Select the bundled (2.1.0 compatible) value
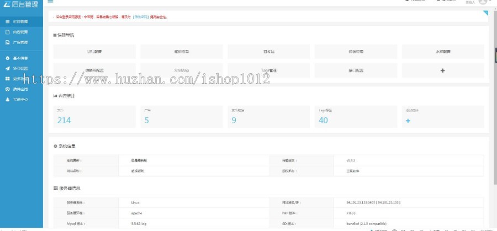Image resolution: width=497 pixels, height=231 pixels. pyautogui.click(x=367, y=223)
